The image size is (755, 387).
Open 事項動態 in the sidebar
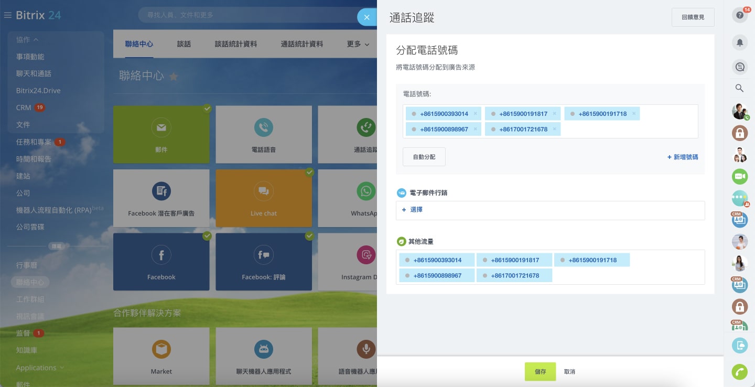coord(30,57)
